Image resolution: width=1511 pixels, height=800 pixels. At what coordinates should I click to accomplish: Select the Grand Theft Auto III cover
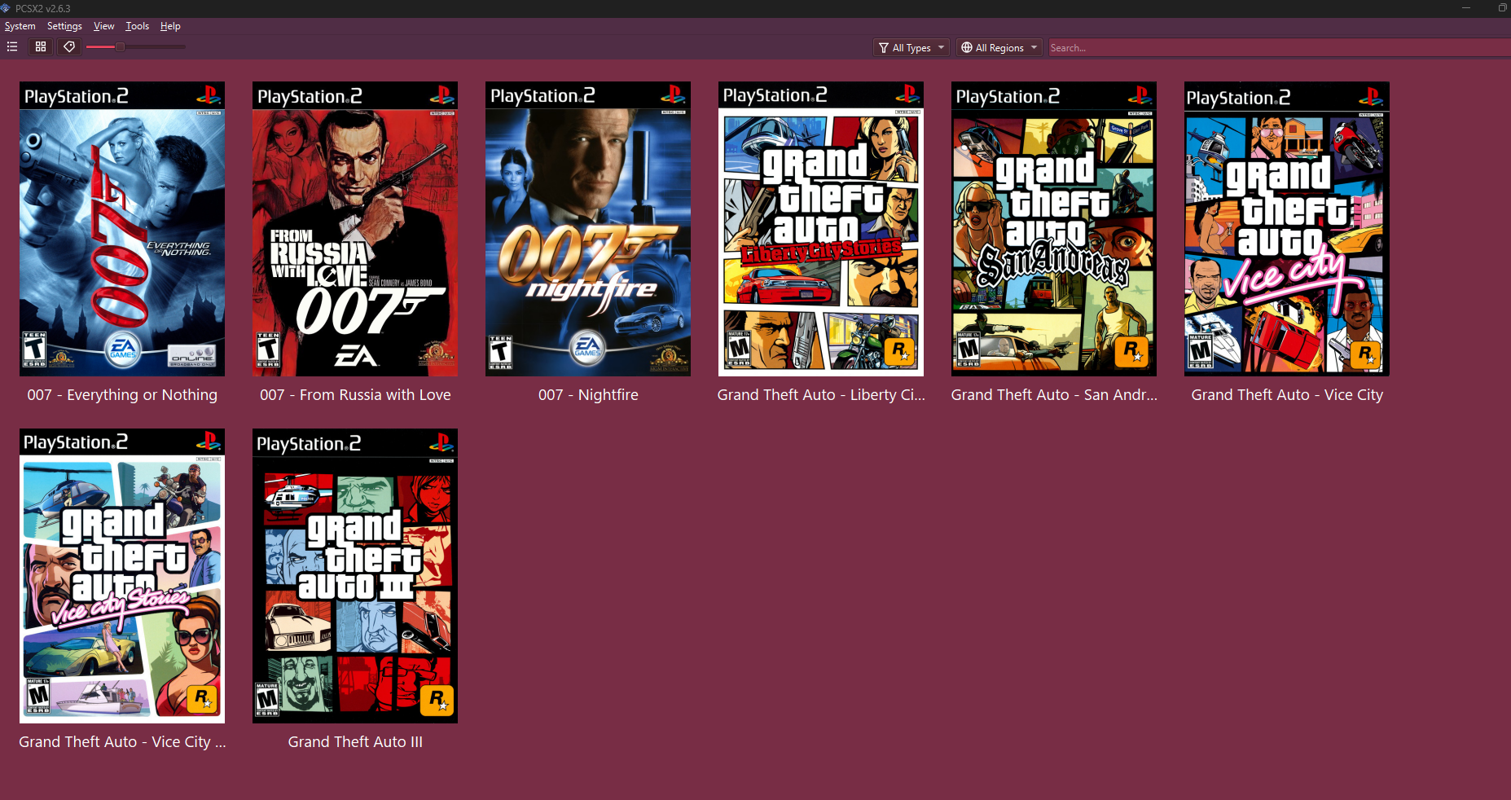355,576
